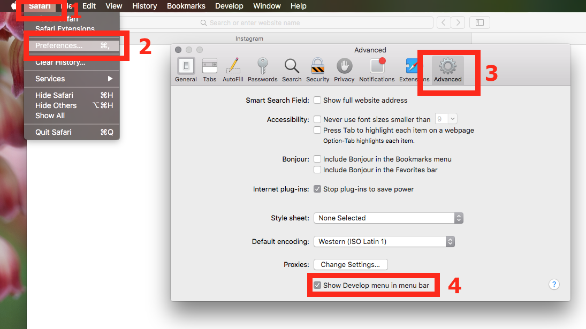Open the Search preferences pane

[x=292, y=70]
